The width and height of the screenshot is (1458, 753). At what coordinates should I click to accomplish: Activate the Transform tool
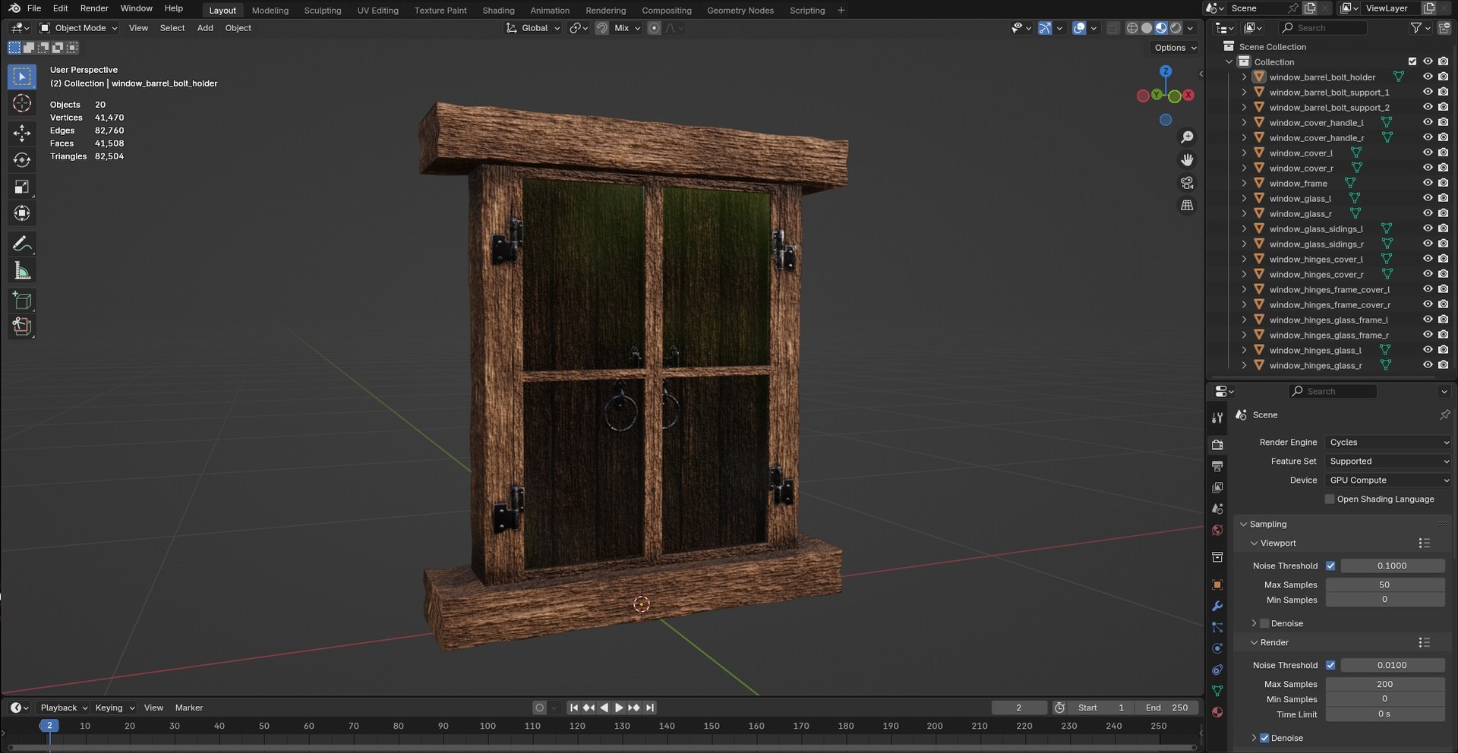tap(22, 213)
